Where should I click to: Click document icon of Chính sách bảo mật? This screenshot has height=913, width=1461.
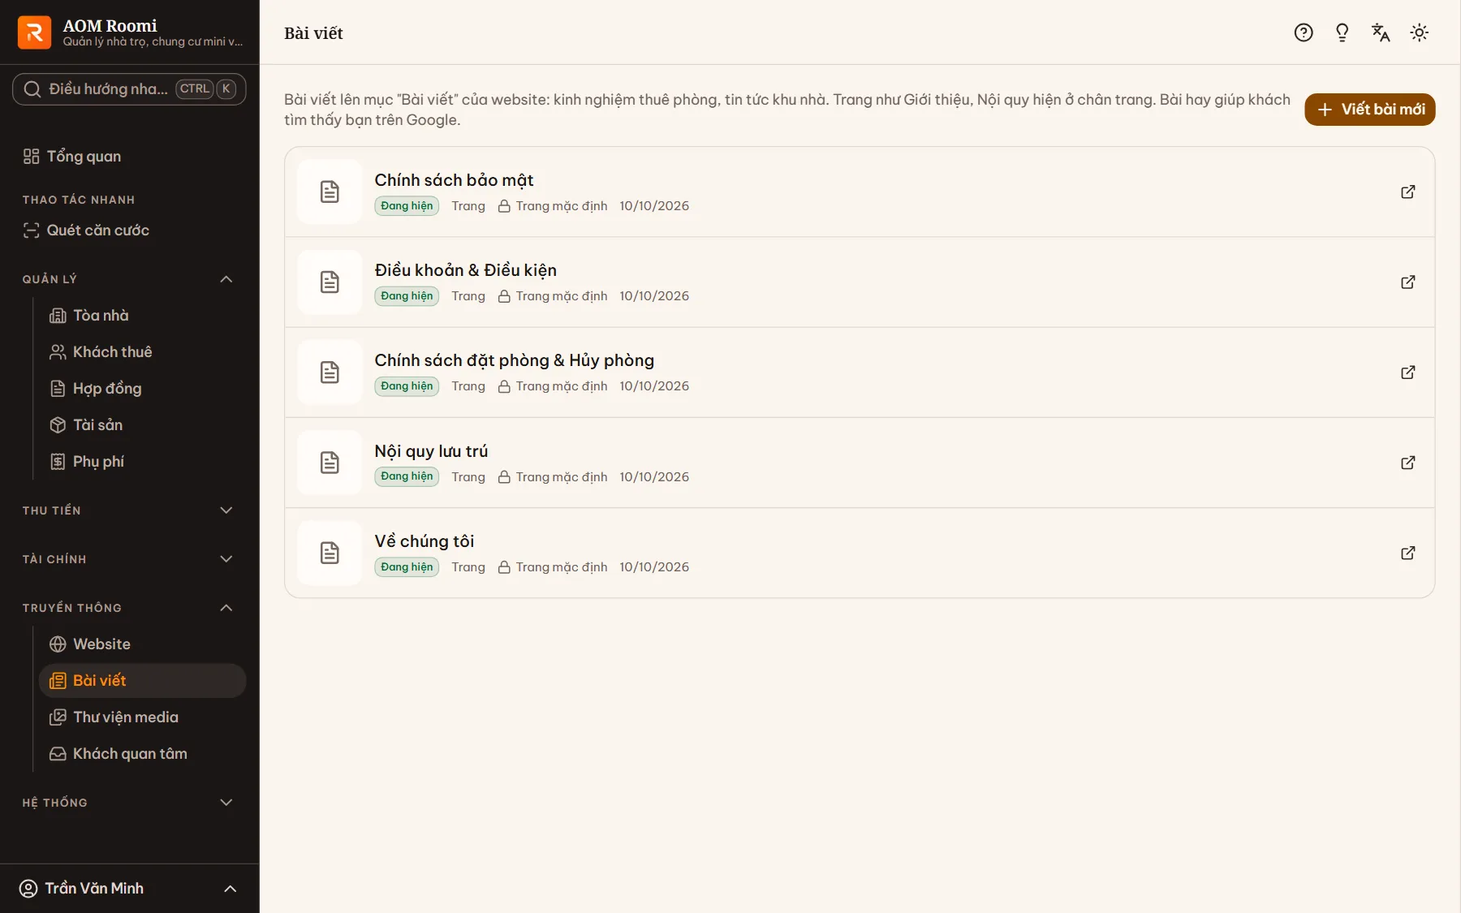click(330, 192)
